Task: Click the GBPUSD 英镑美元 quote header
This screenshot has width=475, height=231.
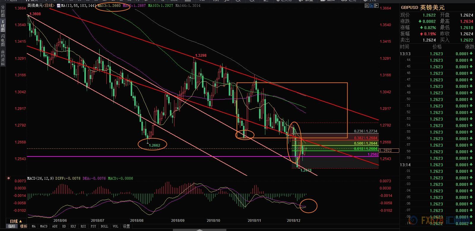Action: 423,7
